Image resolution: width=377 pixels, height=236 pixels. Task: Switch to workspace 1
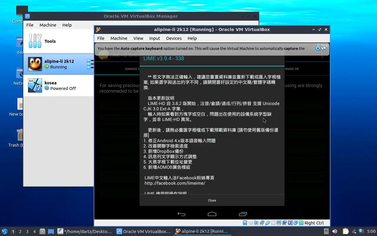[13, 232]
